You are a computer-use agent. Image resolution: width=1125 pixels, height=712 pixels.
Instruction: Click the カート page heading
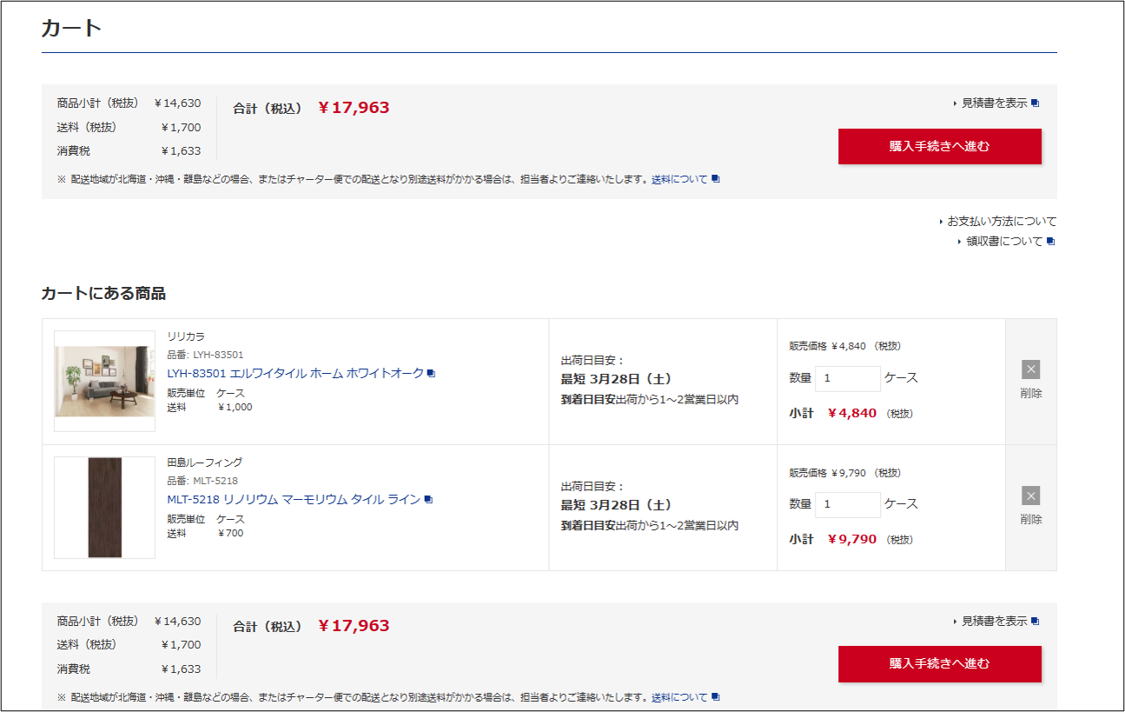[x=71, y=28]
